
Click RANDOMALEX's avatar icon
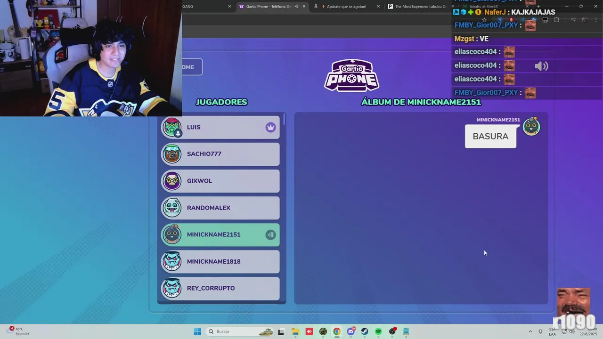[172, 208]
